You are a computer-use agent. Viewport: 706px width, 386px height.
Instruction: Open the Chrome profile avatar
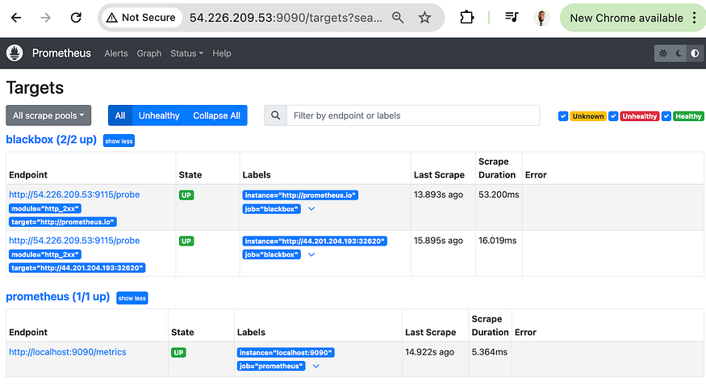541,18
